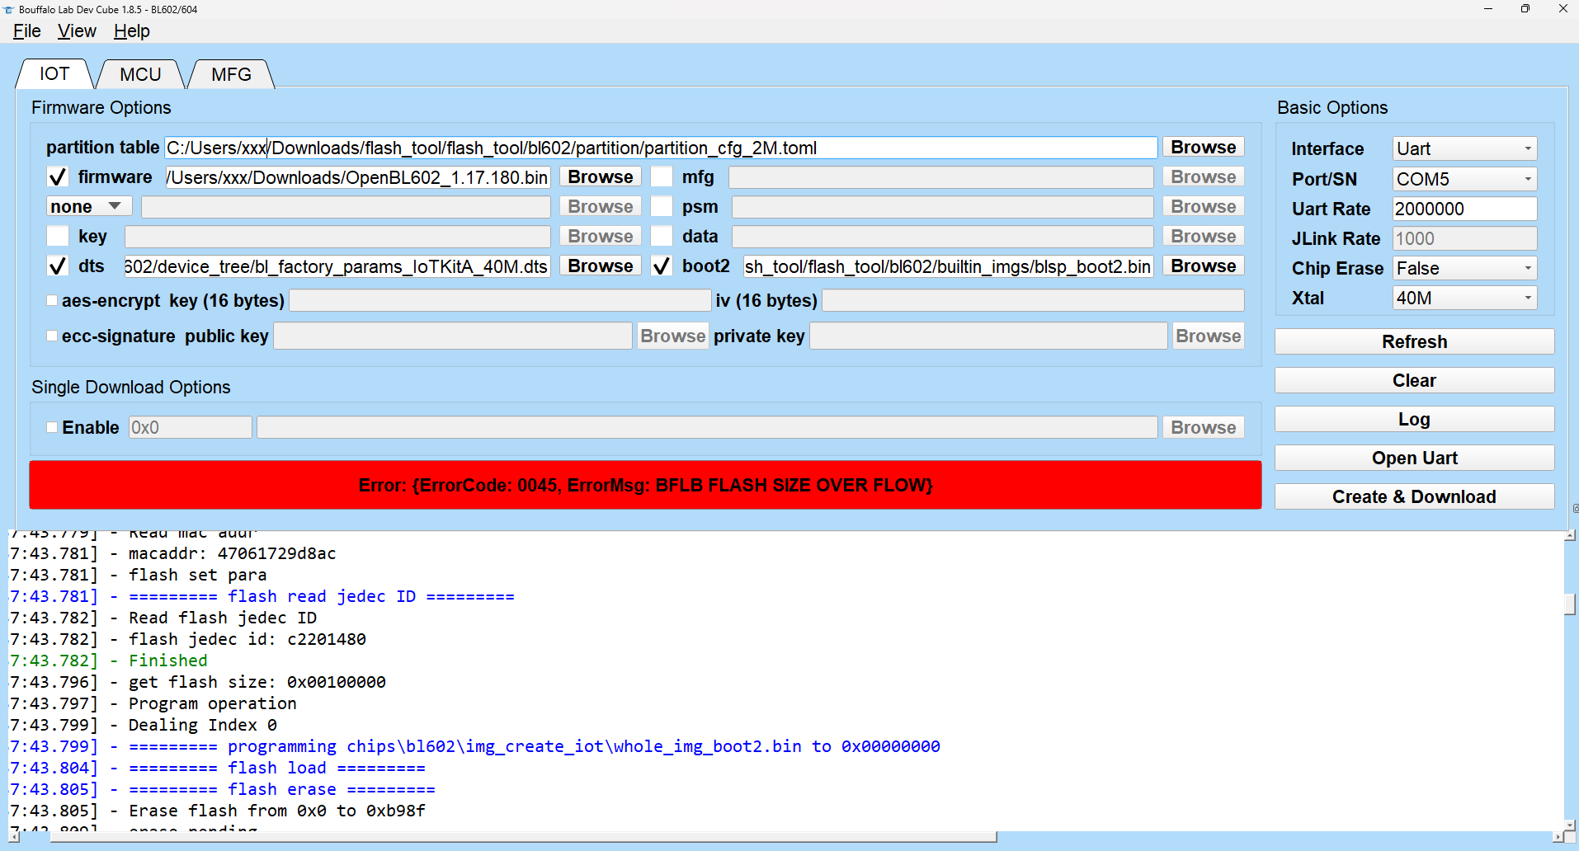
Task: Enable the mfg checkbox
Action: click(662, 176)
